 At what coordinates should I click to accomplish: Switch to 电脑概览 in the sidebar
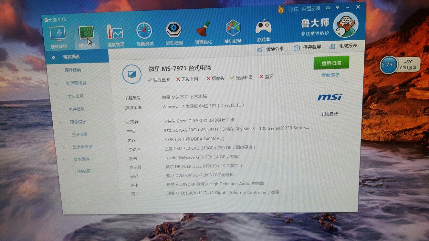tap(72, 57)
